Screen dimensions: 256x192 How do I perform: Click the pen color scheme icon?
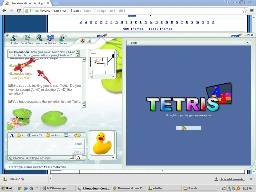click(x=89, y=41)
